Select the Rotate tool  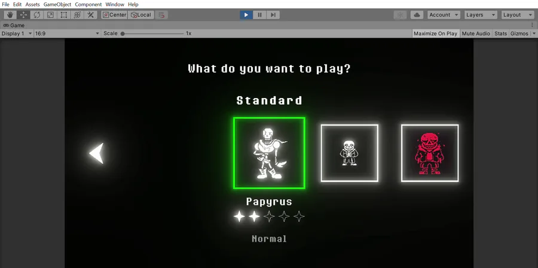tap(36, 15)
